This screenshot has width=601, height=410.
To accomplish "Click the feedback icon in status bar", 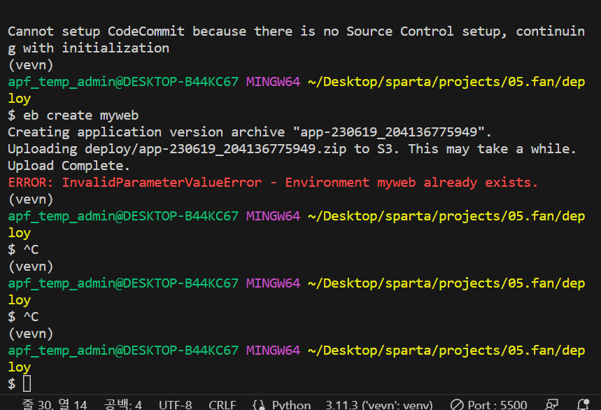I will click(x=551, y=404).
